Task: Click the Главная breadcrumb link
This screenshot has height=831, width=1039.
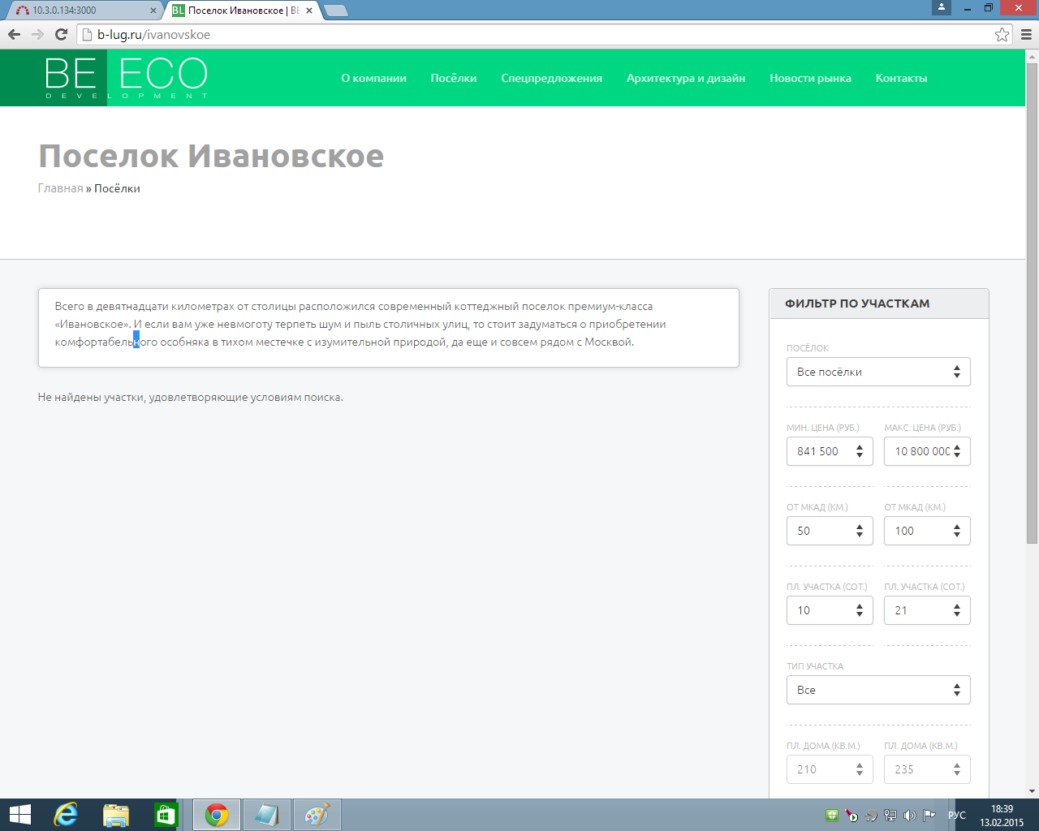Action: point(60,188)
